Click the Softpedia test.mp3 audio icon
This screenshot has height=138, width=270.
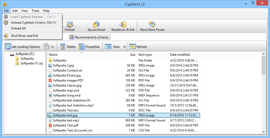(50, 120)
